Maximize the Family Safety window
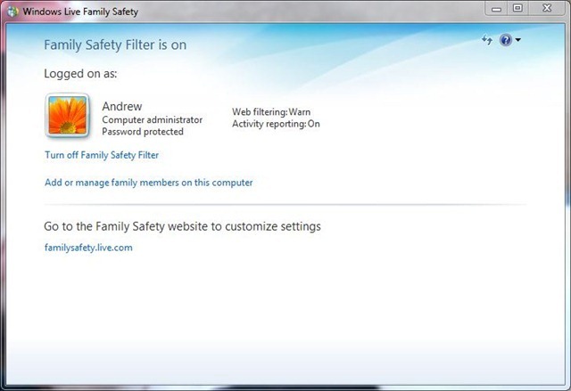 click(x=517, y=8)
